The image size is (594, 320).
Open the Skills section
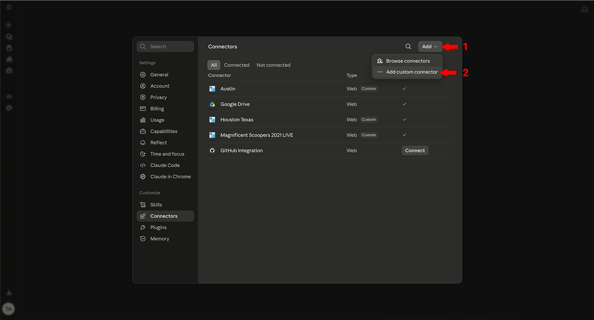165,205
